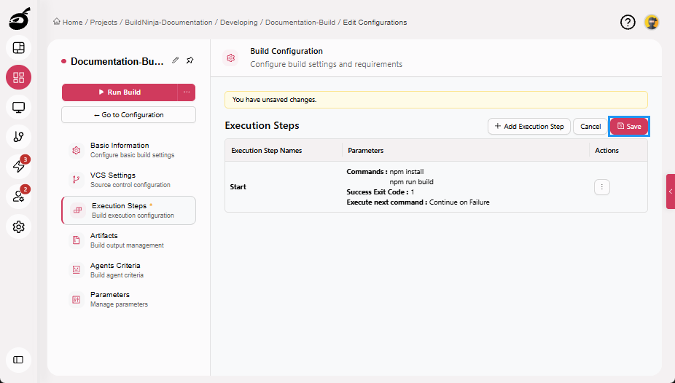Open the lightning bolt builds queue icon
The image size is (675, 383).
coord(18,166)
